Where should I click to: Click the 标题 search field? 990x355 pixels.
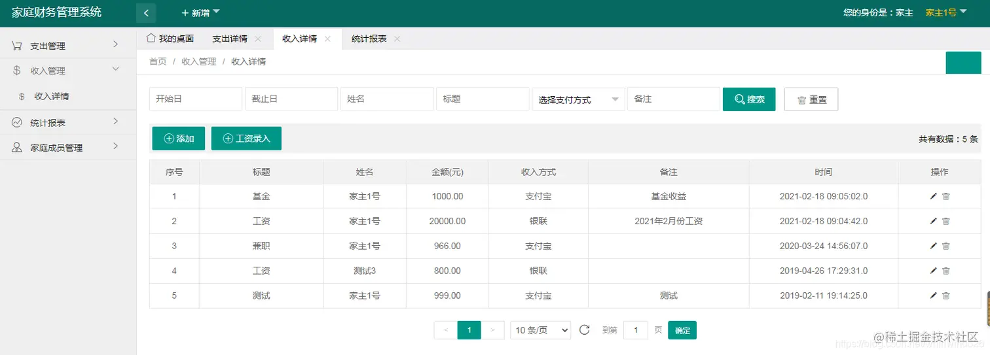[x=483, y=99]
